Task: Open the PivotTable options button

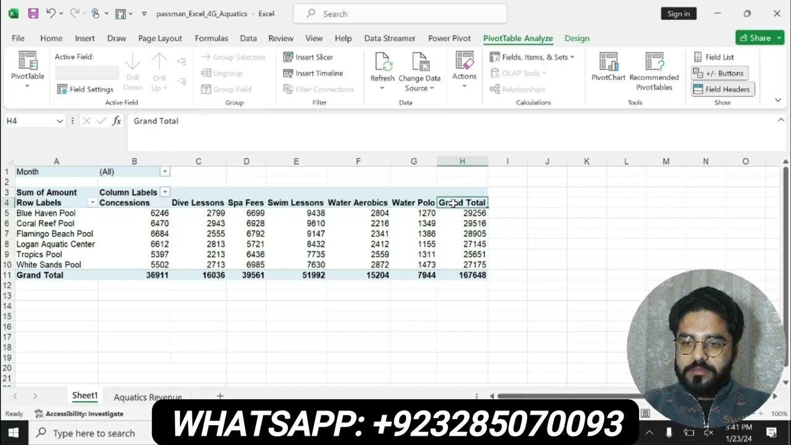Action: [27, 70]
